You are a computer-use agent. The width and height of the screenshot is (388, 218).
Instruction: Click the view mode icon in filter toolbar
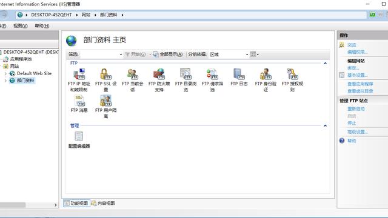pyautogui.click(x=253, y=54)
